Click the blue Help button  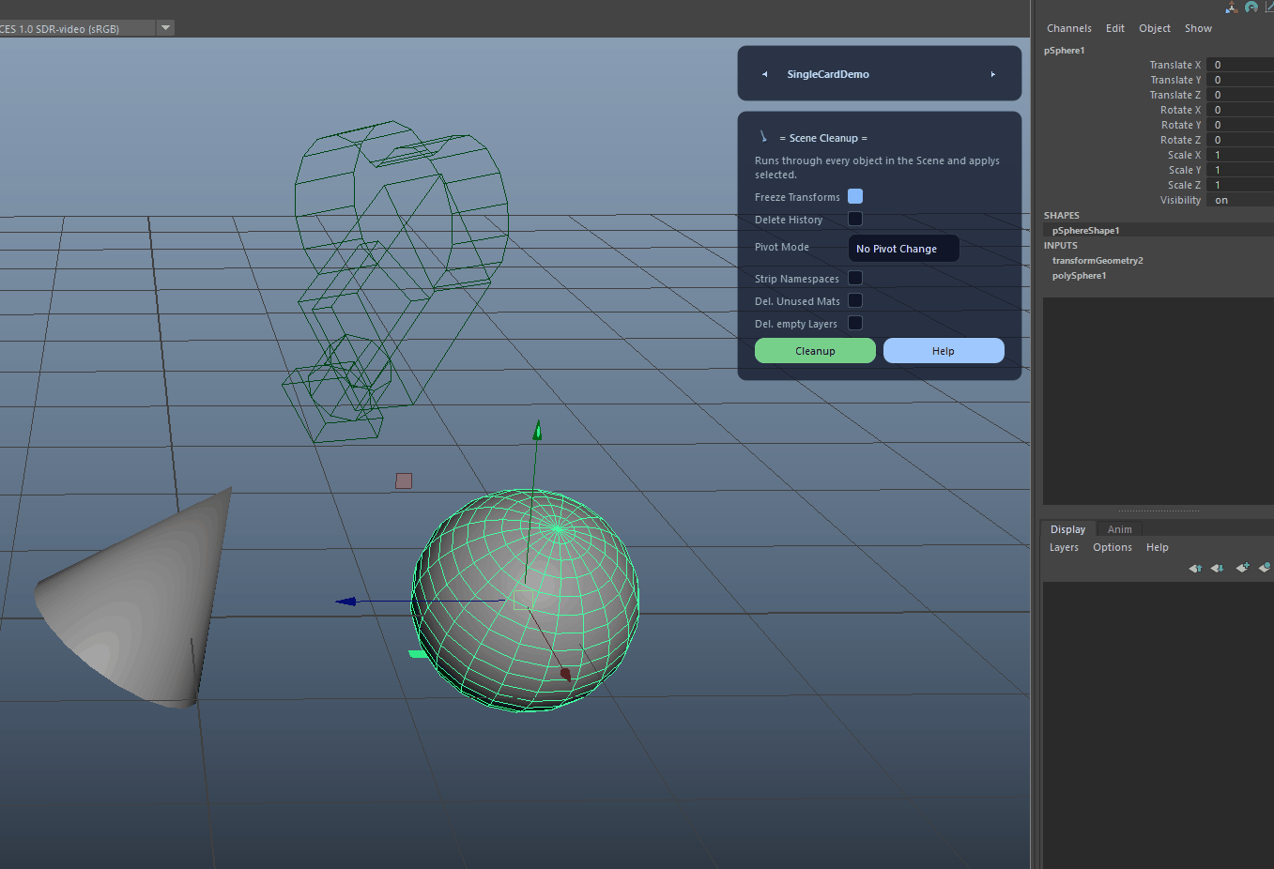[x=944, y=351]
